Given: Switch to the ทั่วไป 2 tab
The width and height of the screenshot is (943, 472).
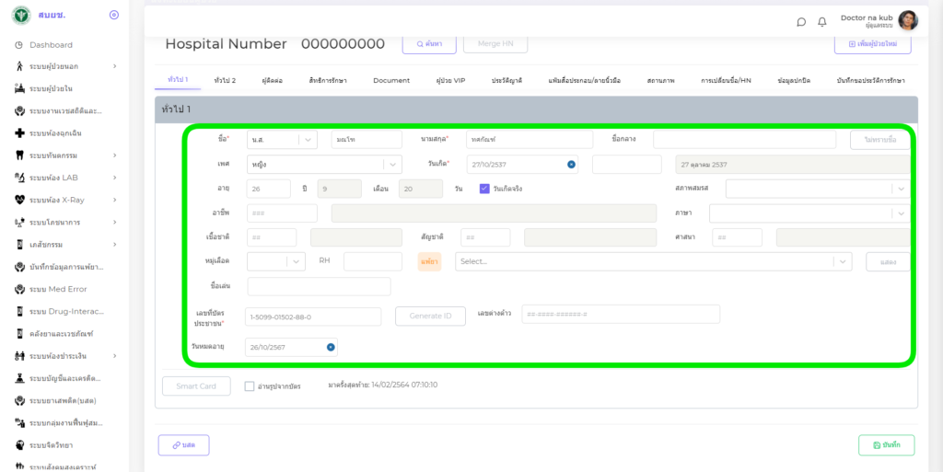Looking at the screenshot, I should (225, 81).
